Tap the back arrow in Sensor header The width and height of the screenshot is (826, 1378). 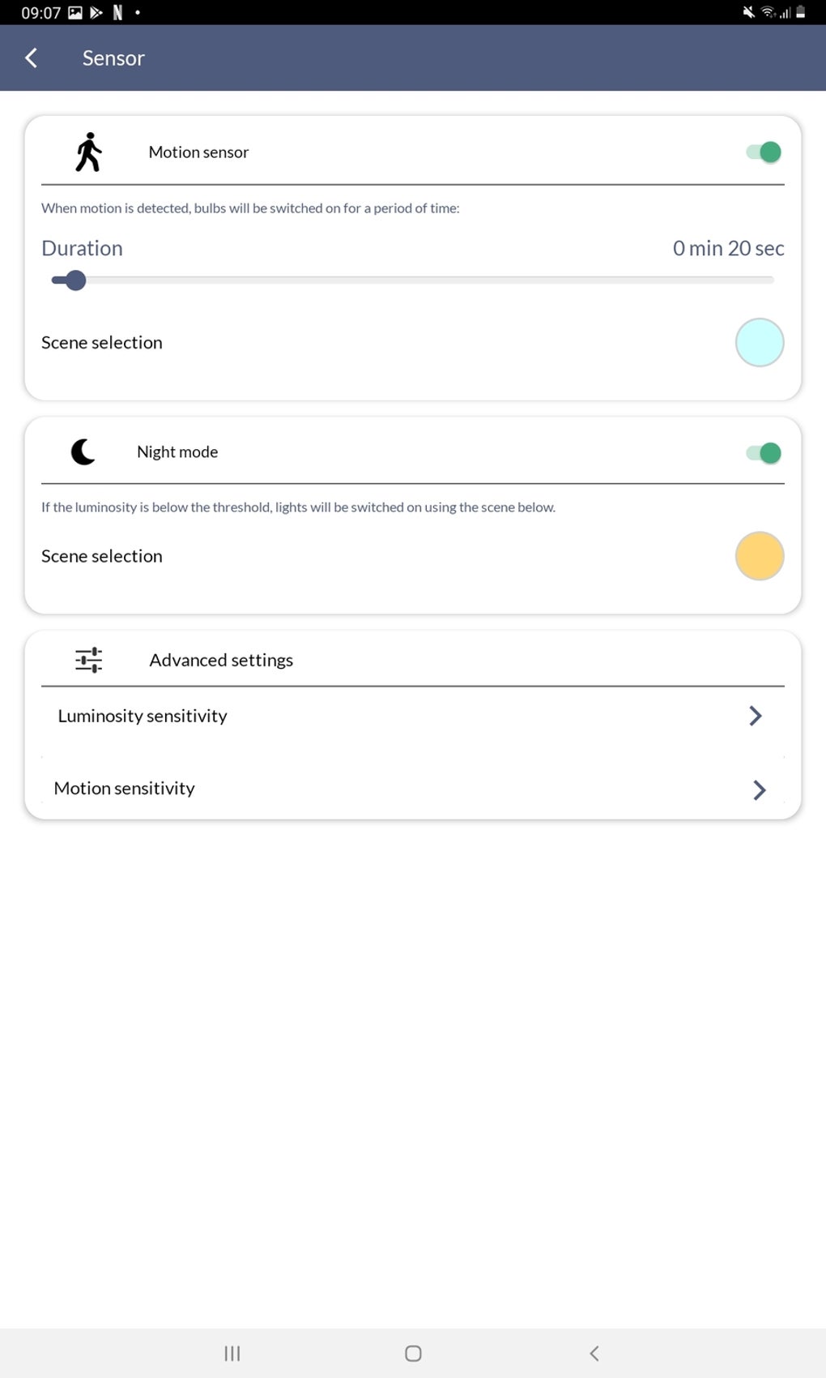click(x=32, y=58)
